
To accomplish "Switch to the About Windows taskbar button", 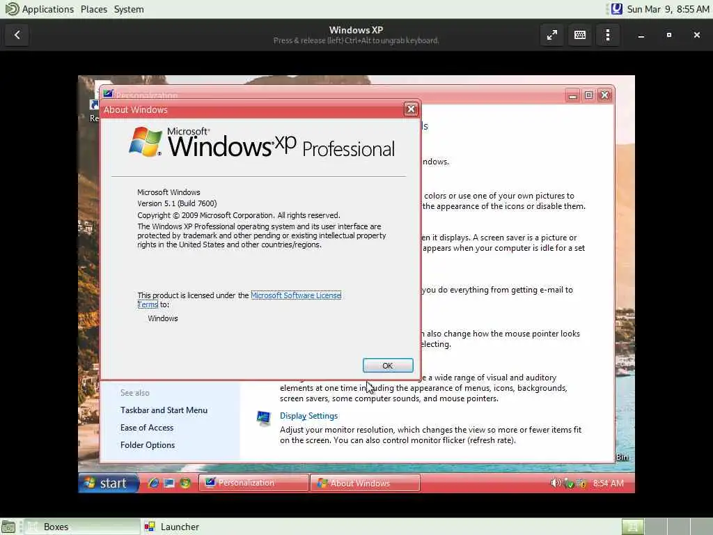I will [x=365, y=483].
